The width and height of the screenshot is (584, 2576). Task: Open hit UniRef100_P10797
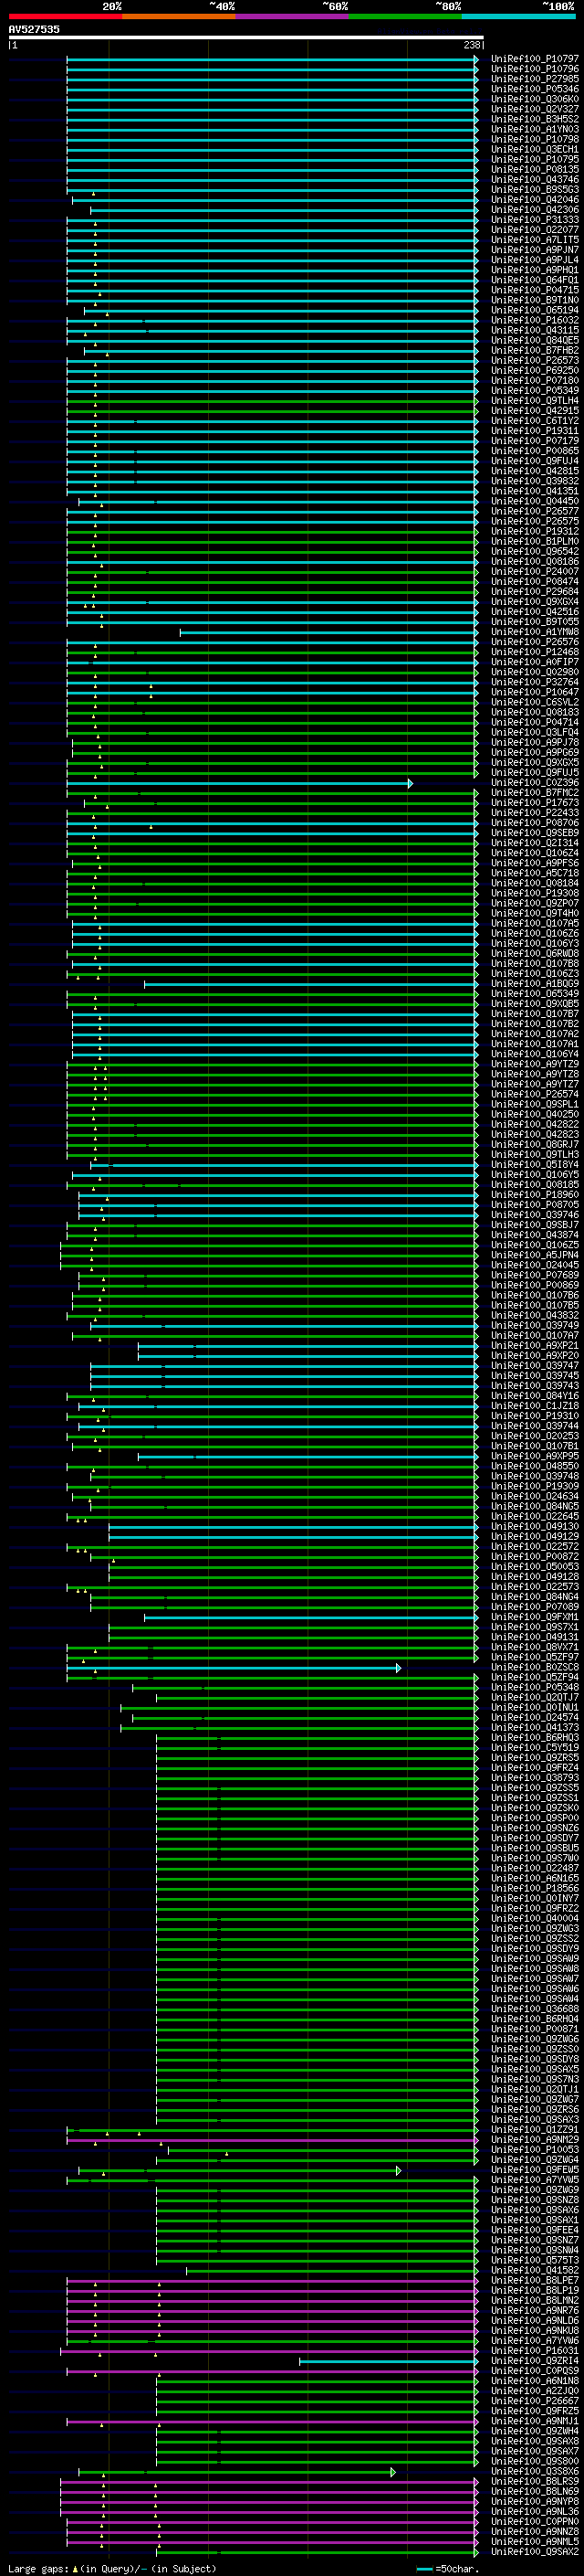click(535, 59)
